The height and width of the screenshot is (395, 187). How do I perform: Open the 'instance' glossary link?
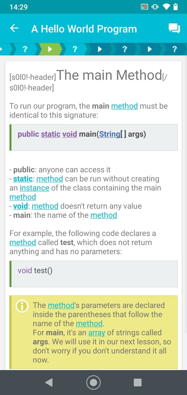pyautogui.click(x=34, y=188)
